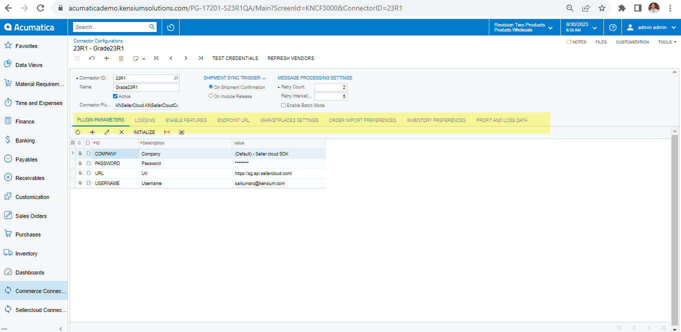Click the paperclip icon in the PASSWORD row
681x332 pixels.
coord(80,163)
